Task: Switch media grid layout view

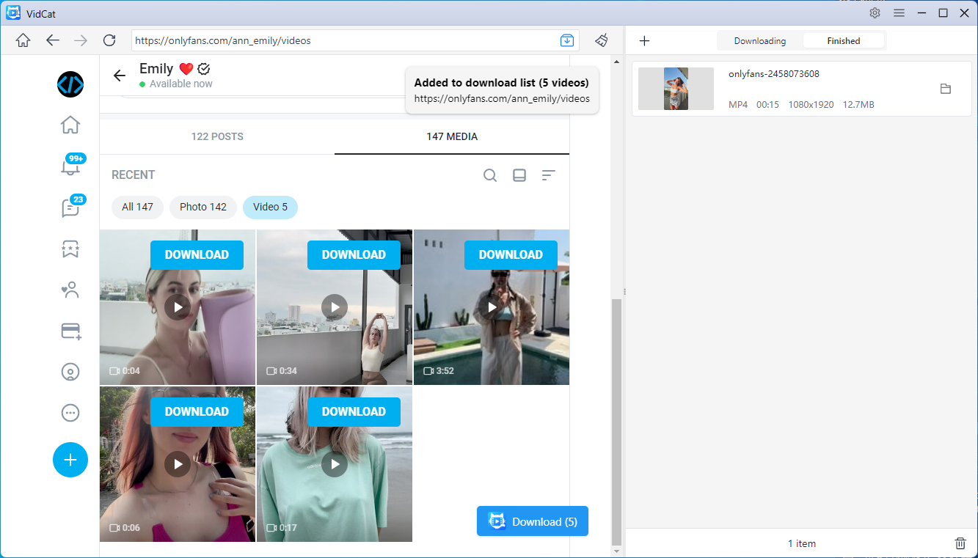Action: 519,175
